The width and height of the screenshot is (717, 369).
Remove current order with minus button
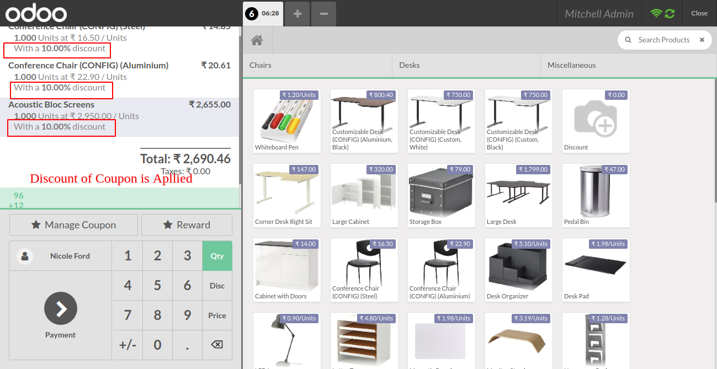[x=324, y=13]
